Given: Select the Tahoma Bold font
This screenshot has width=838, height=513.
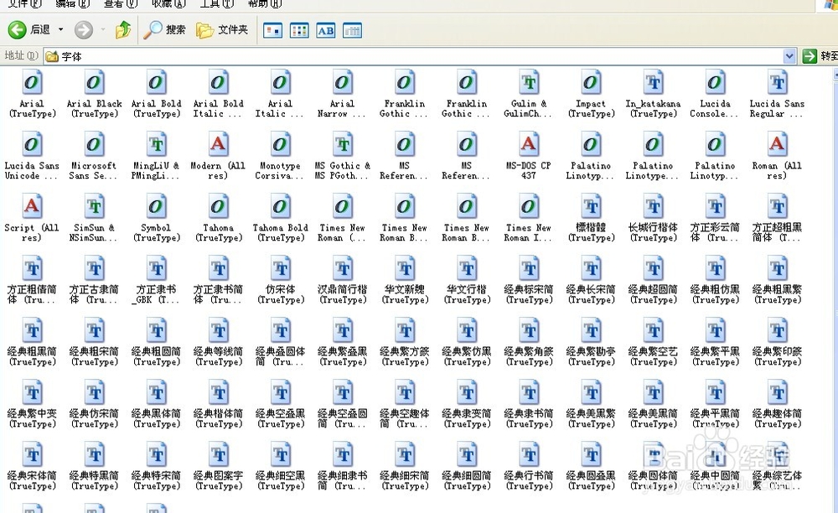Looking at the screenshot, I should point(280,218).
